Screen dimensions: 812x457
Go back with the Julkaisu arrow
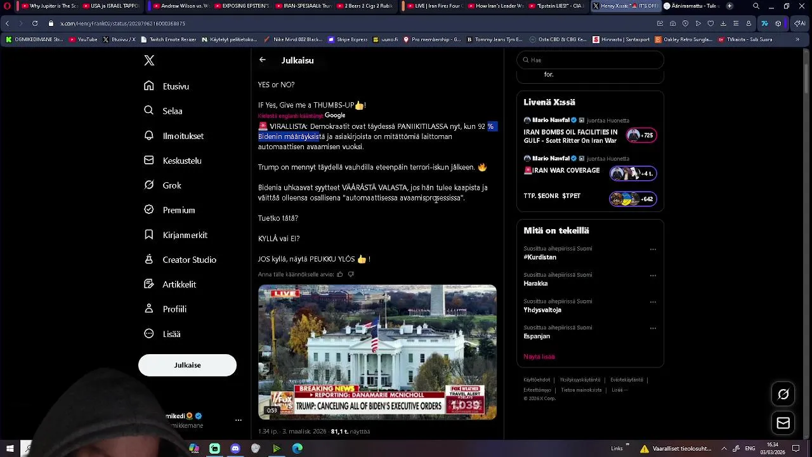[263, 60]
